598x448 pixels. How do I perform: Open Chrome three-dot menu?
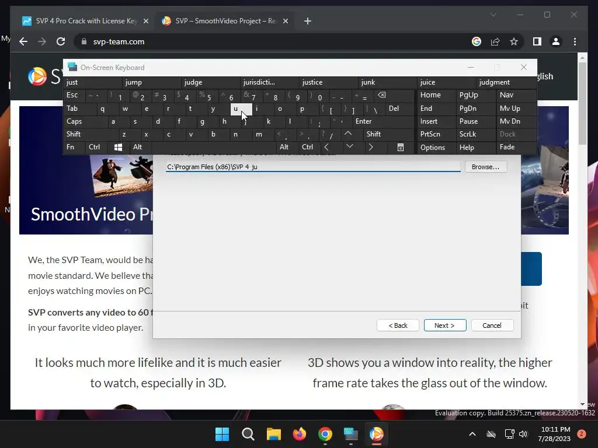575,41
